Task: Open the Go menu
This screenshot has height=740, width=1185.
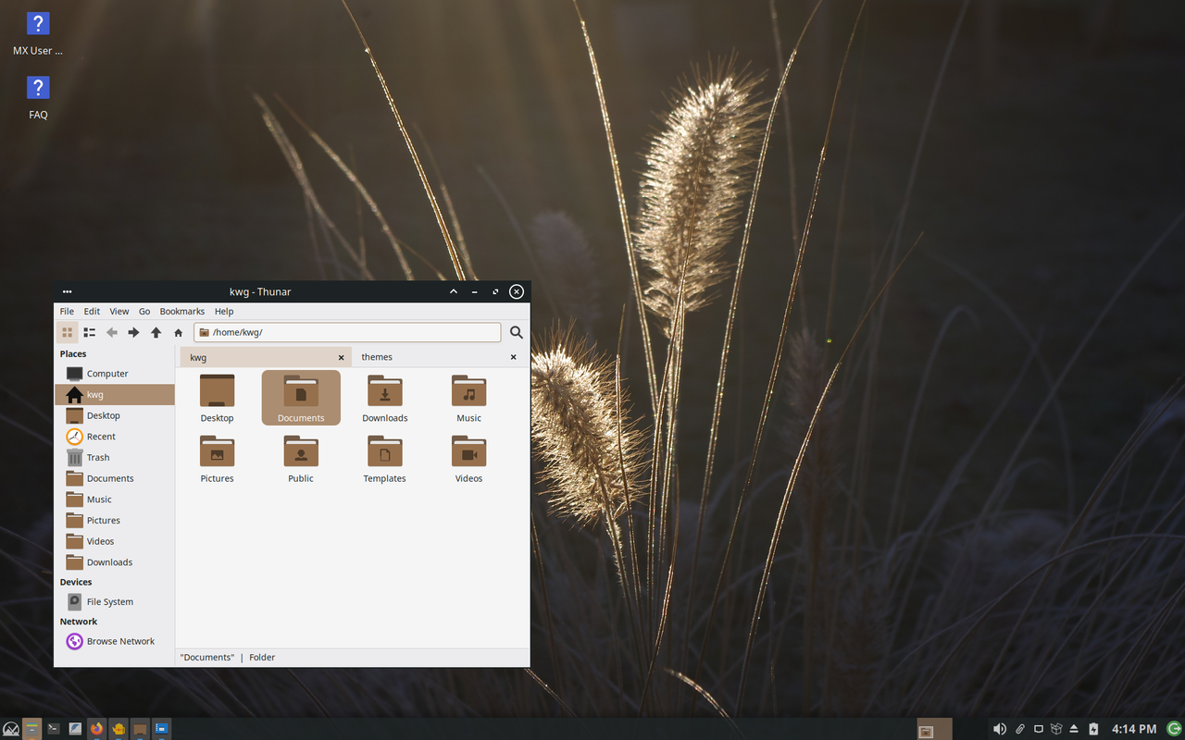Action: 144,311
